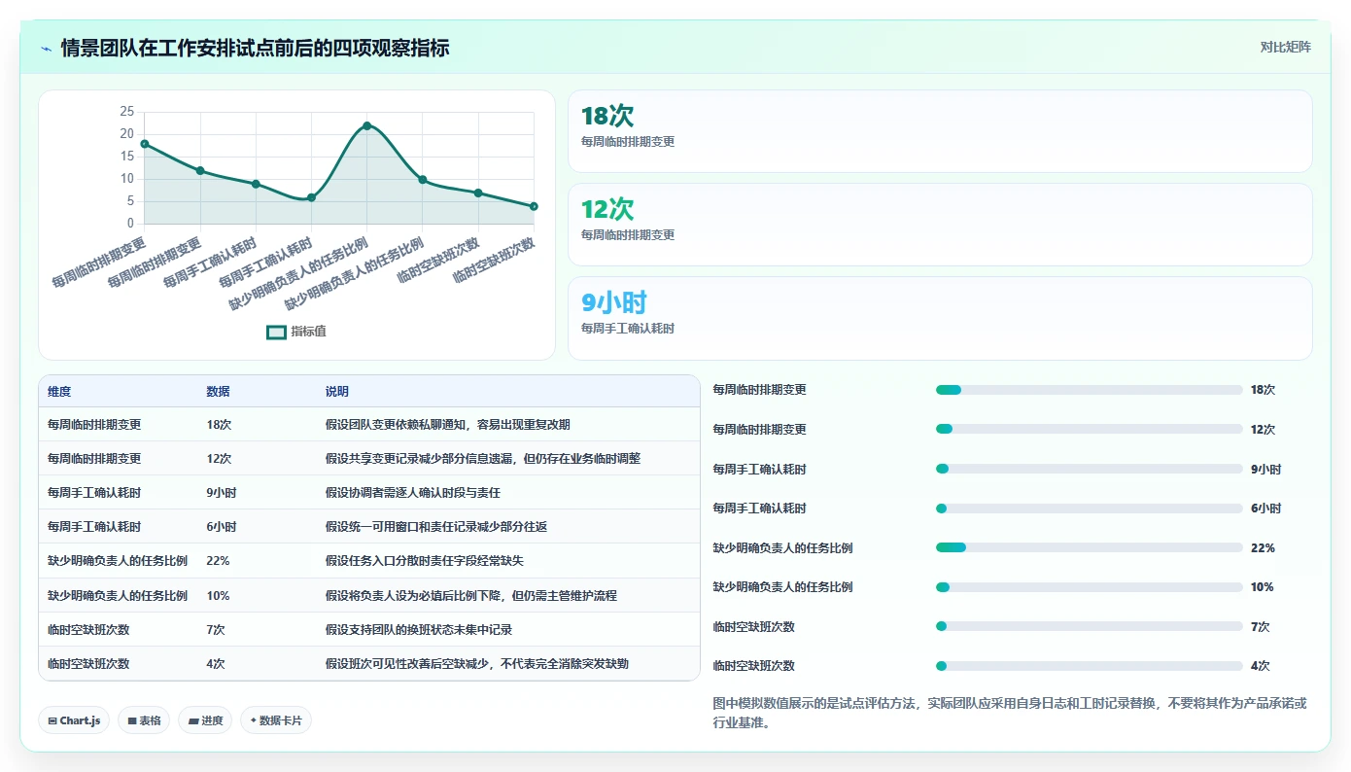Click the first chart data point at 18

(x=144, y=144)
